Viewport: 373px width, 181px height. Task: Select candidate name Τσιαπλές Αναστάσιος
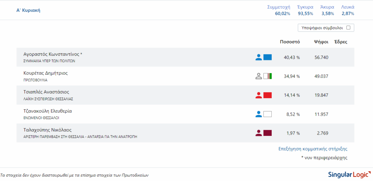click(x=46, y=92)
